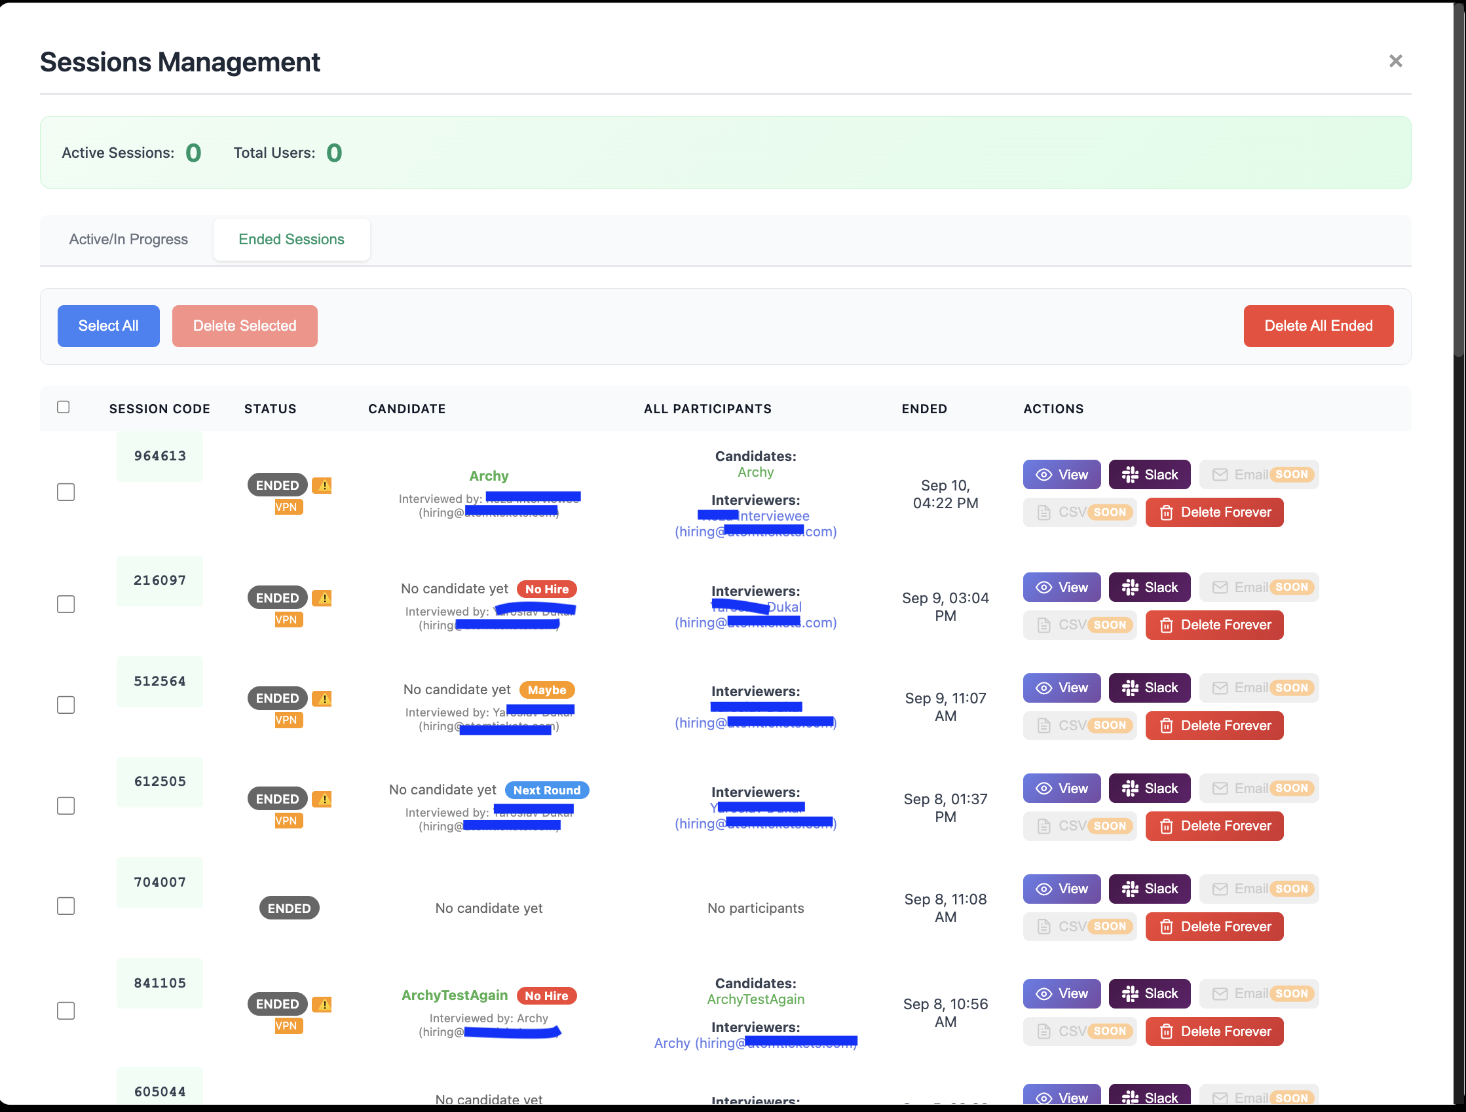Click the Email button for session 704007
Screen dimensions: 1466x1112
tap(1258, 889)
